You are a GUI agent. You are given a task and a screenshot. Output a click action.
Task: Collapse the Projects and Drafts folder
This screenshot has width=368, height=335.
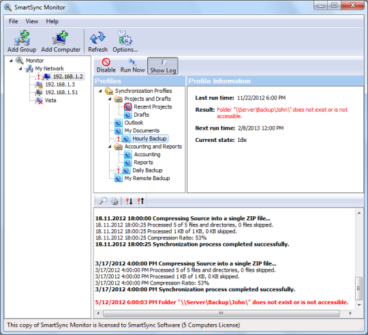tap(110, 99)
